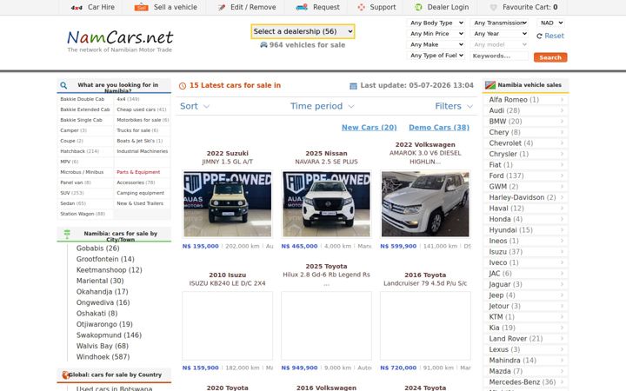Open the 2022 Suzuki Jimny thumbnail
This screenshot has height=391, width=626.
(x=228, y=204)
